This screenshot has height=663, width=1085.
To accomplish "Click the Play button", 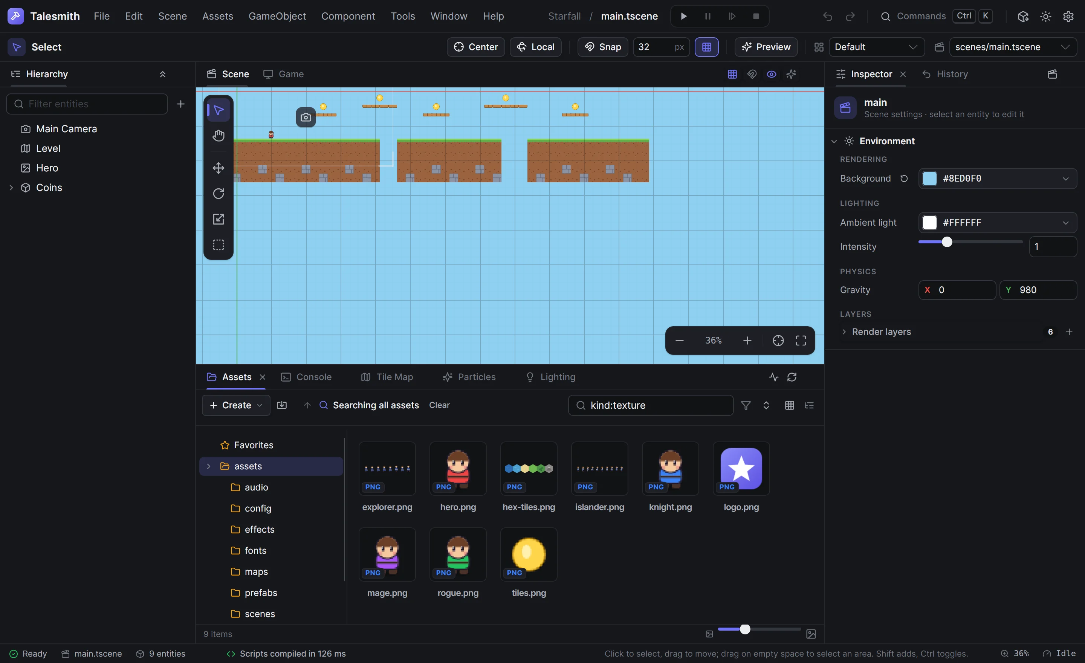I will [x=683, y=16].
